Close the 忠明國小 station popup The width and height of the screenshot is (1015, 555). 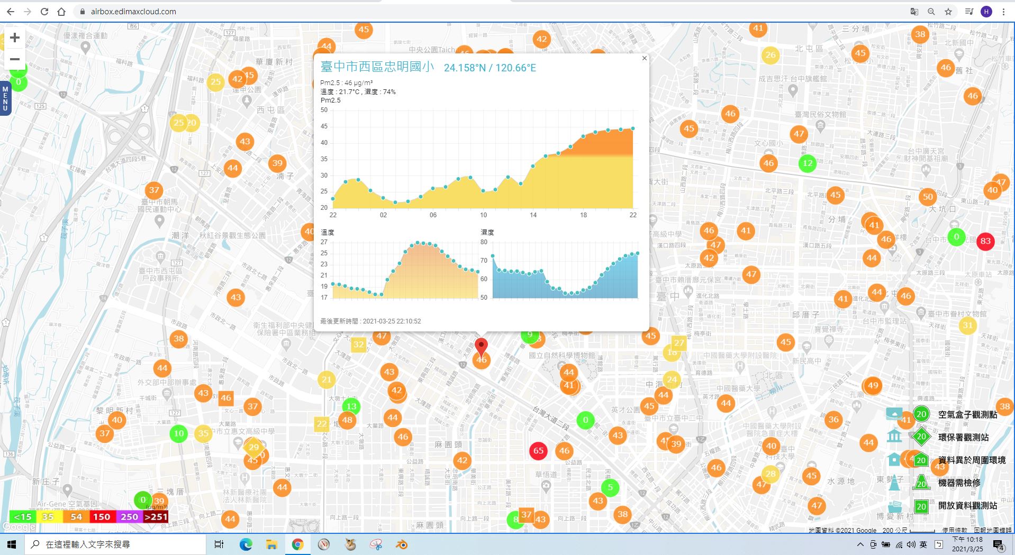point(644,59)
